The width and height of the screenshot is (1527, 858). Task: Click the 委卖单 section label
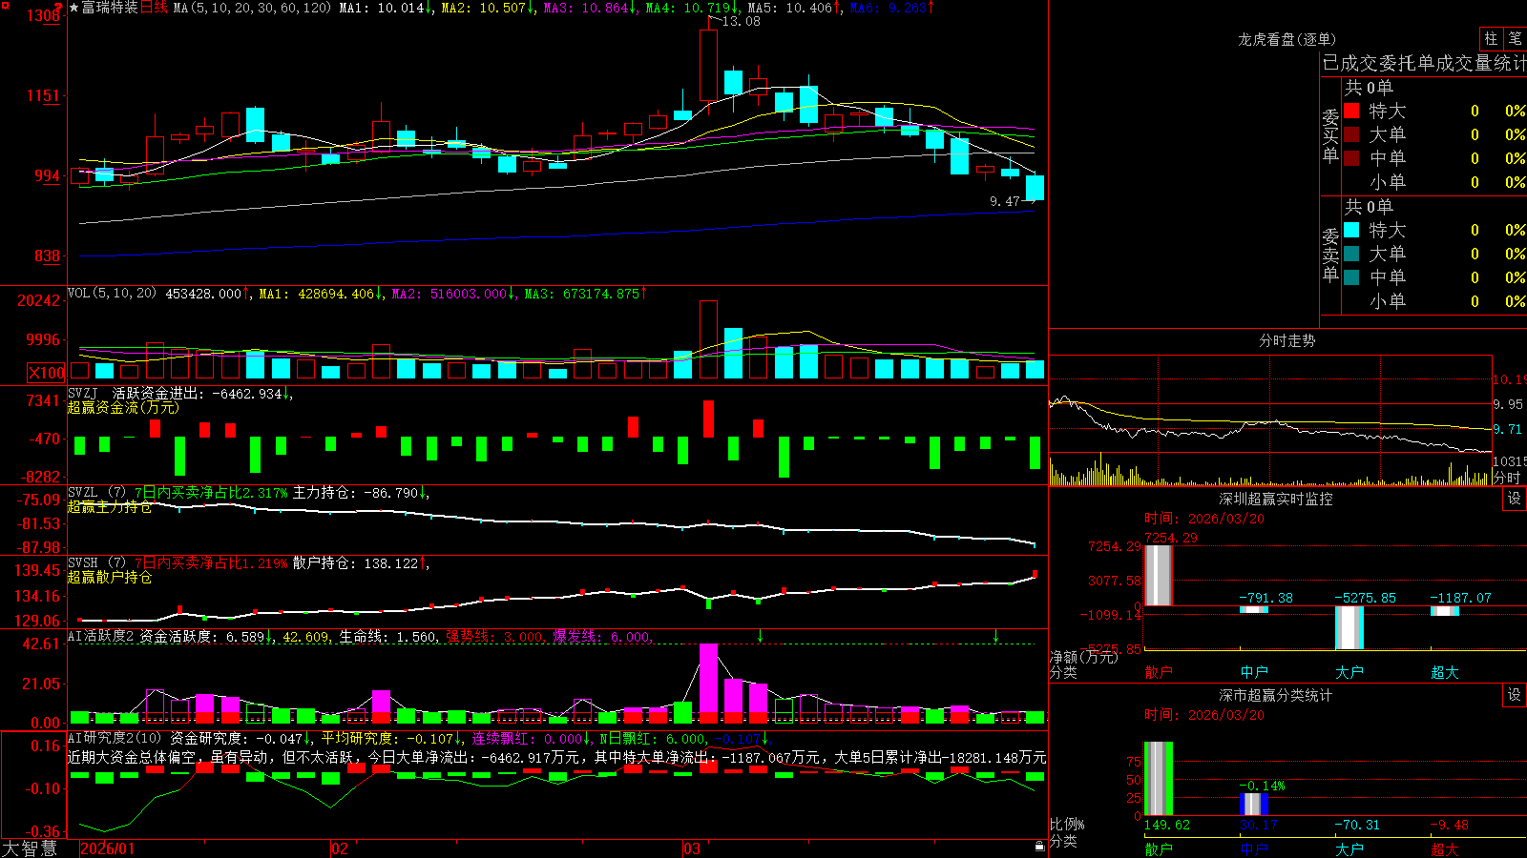[x=1330, y=255]
